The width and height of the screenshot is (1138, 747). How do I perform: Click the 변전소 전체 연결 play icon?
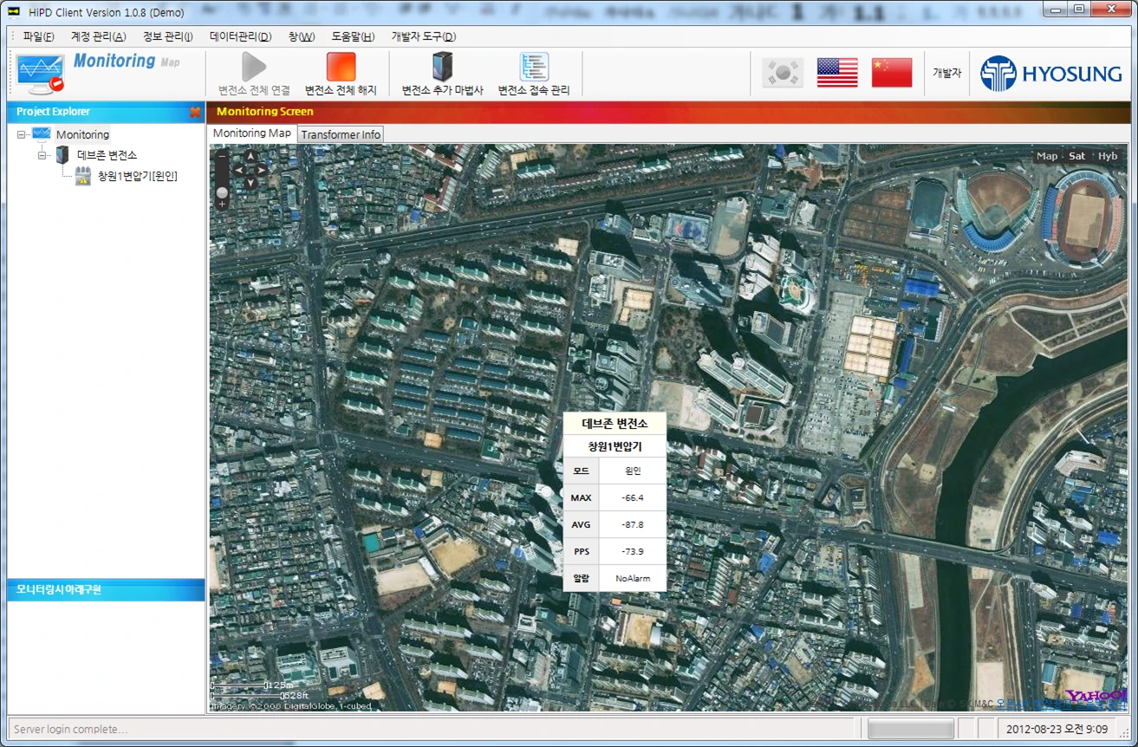pyautogui.click(x=253, y=67)
